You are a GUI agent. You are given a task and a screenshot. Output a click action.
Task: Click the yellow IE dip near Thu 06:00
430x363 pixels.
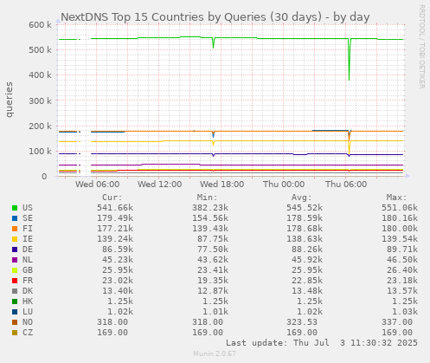(349, 148)
